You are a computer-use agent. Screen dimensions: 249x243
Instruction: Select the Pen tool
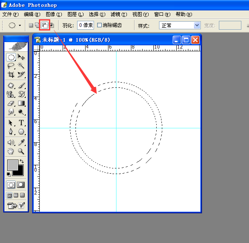[11, 132]
